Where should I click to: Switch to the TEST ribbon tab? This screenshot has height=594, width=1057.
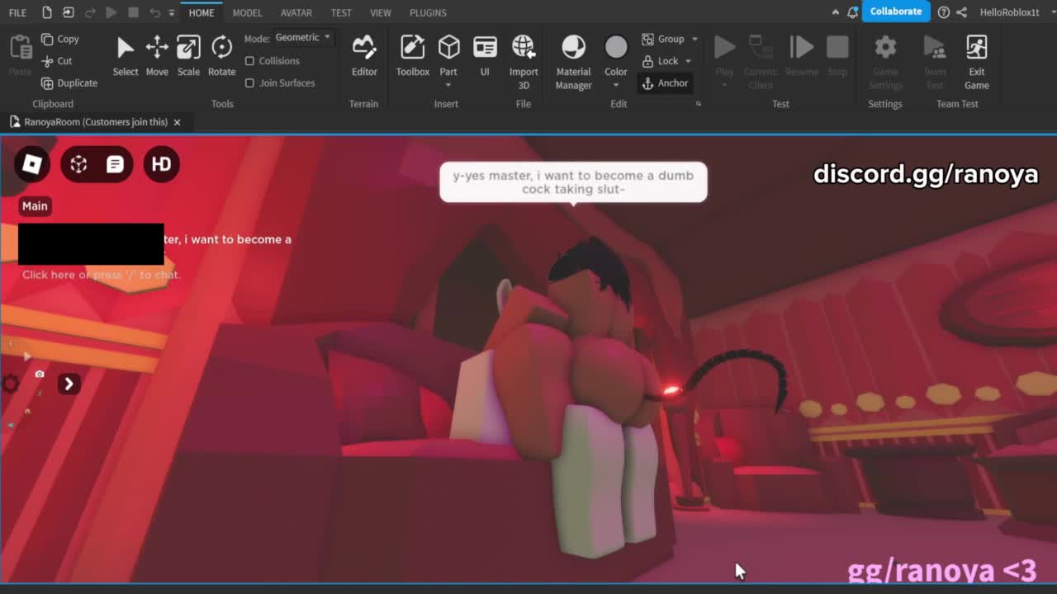pos(341,12)
